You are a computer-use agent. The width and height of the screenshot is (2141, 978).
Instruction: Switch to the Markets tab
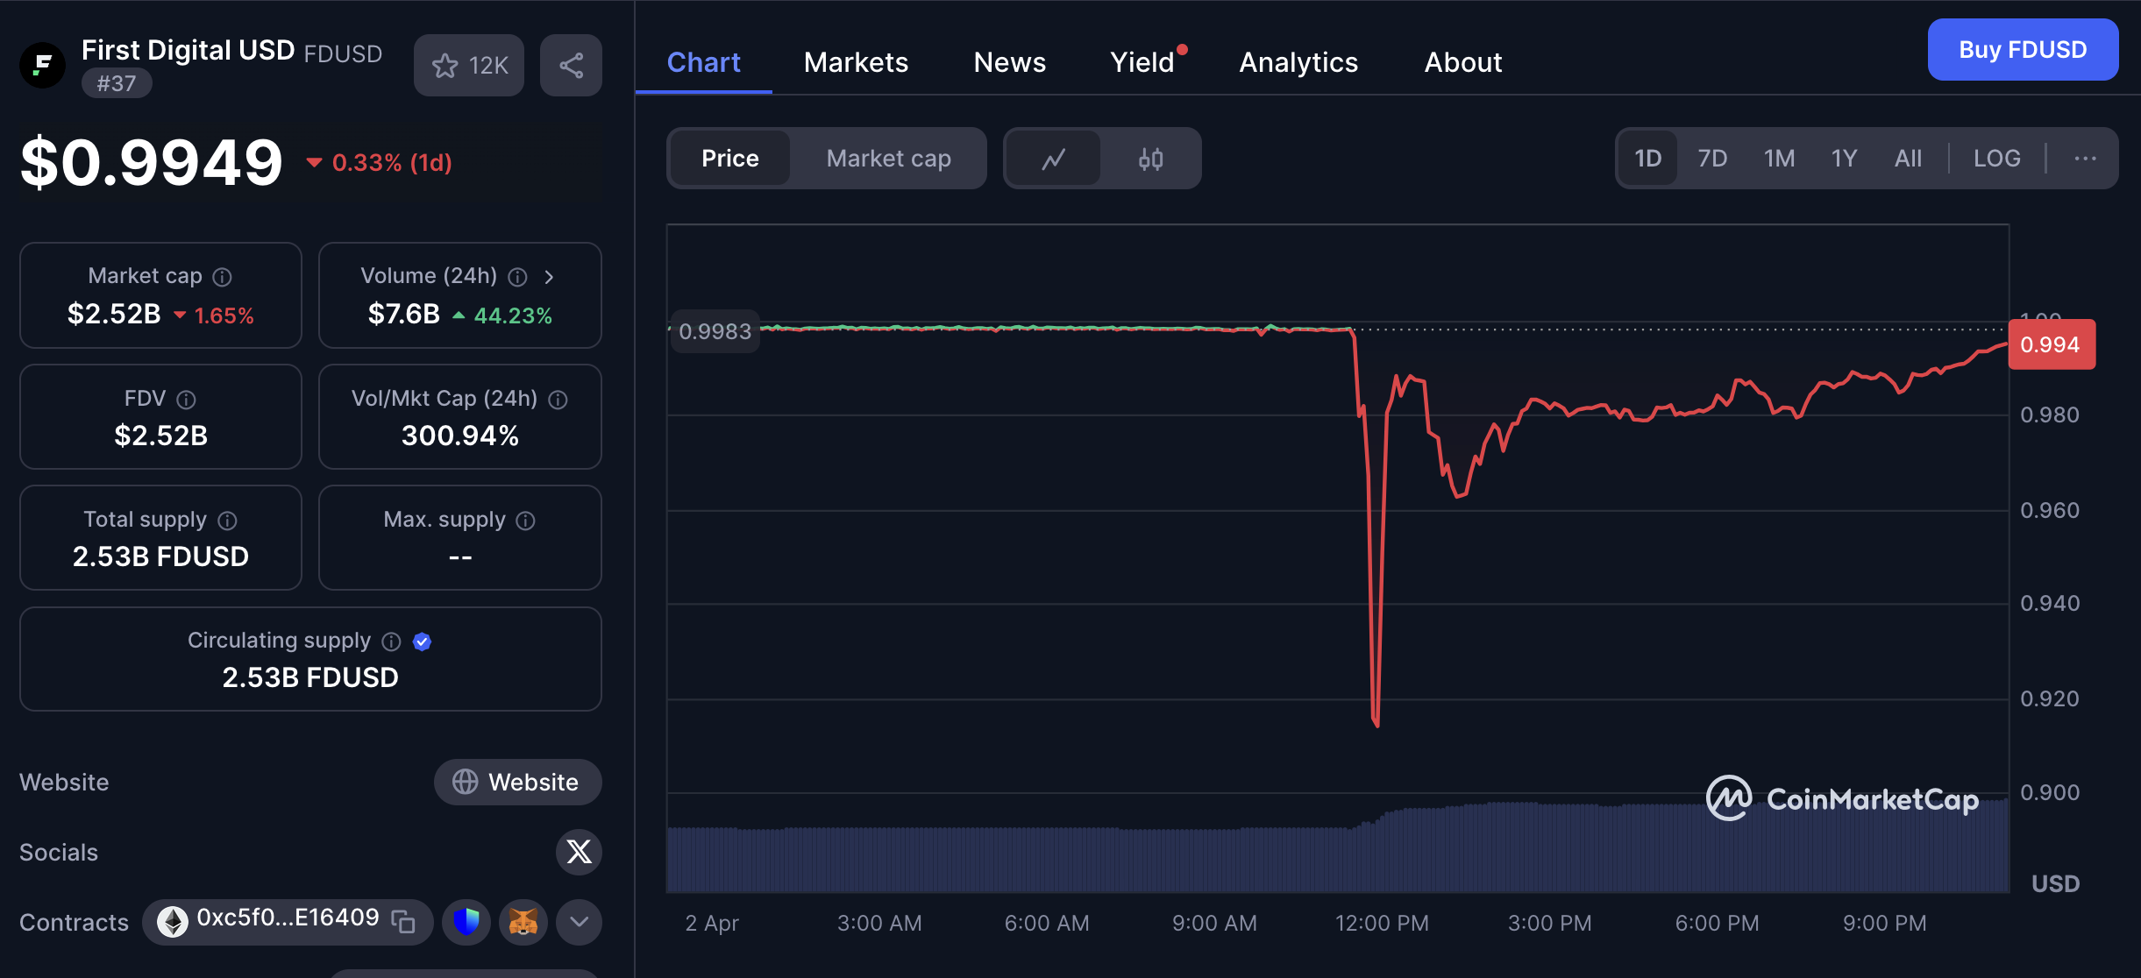pyautogui.click(x=856, y=62)
